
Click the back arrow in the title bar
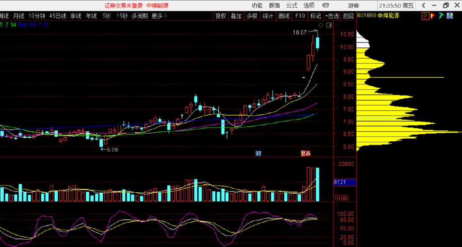click(423, 5)
